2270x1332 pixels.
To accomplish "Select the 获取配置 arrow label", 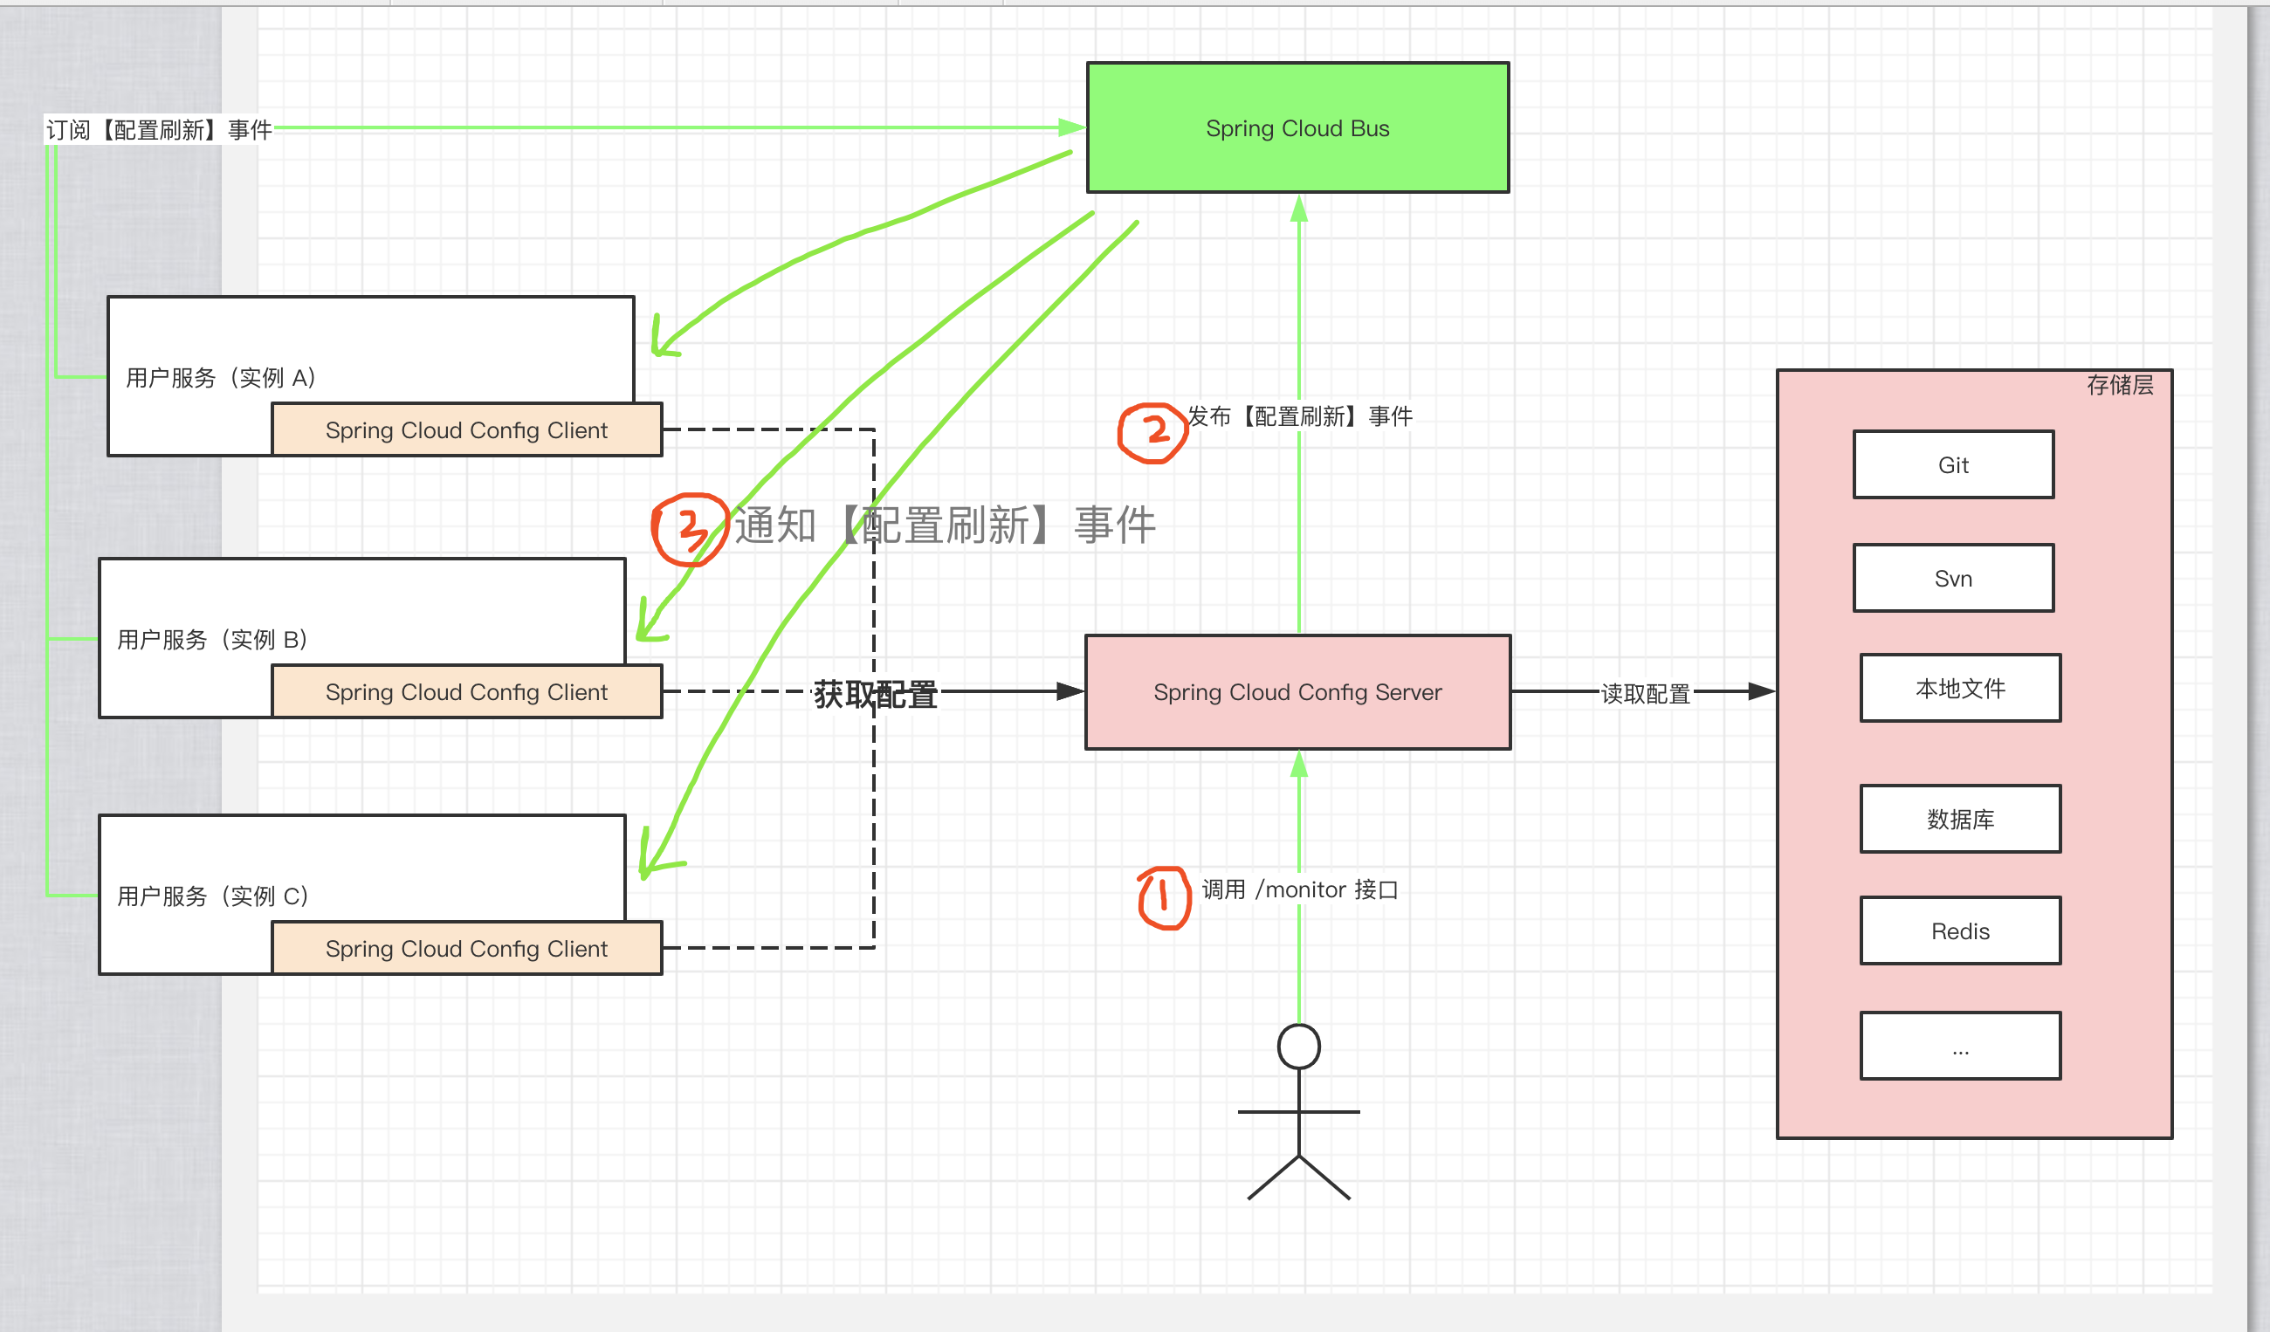I will click(875, 695).
